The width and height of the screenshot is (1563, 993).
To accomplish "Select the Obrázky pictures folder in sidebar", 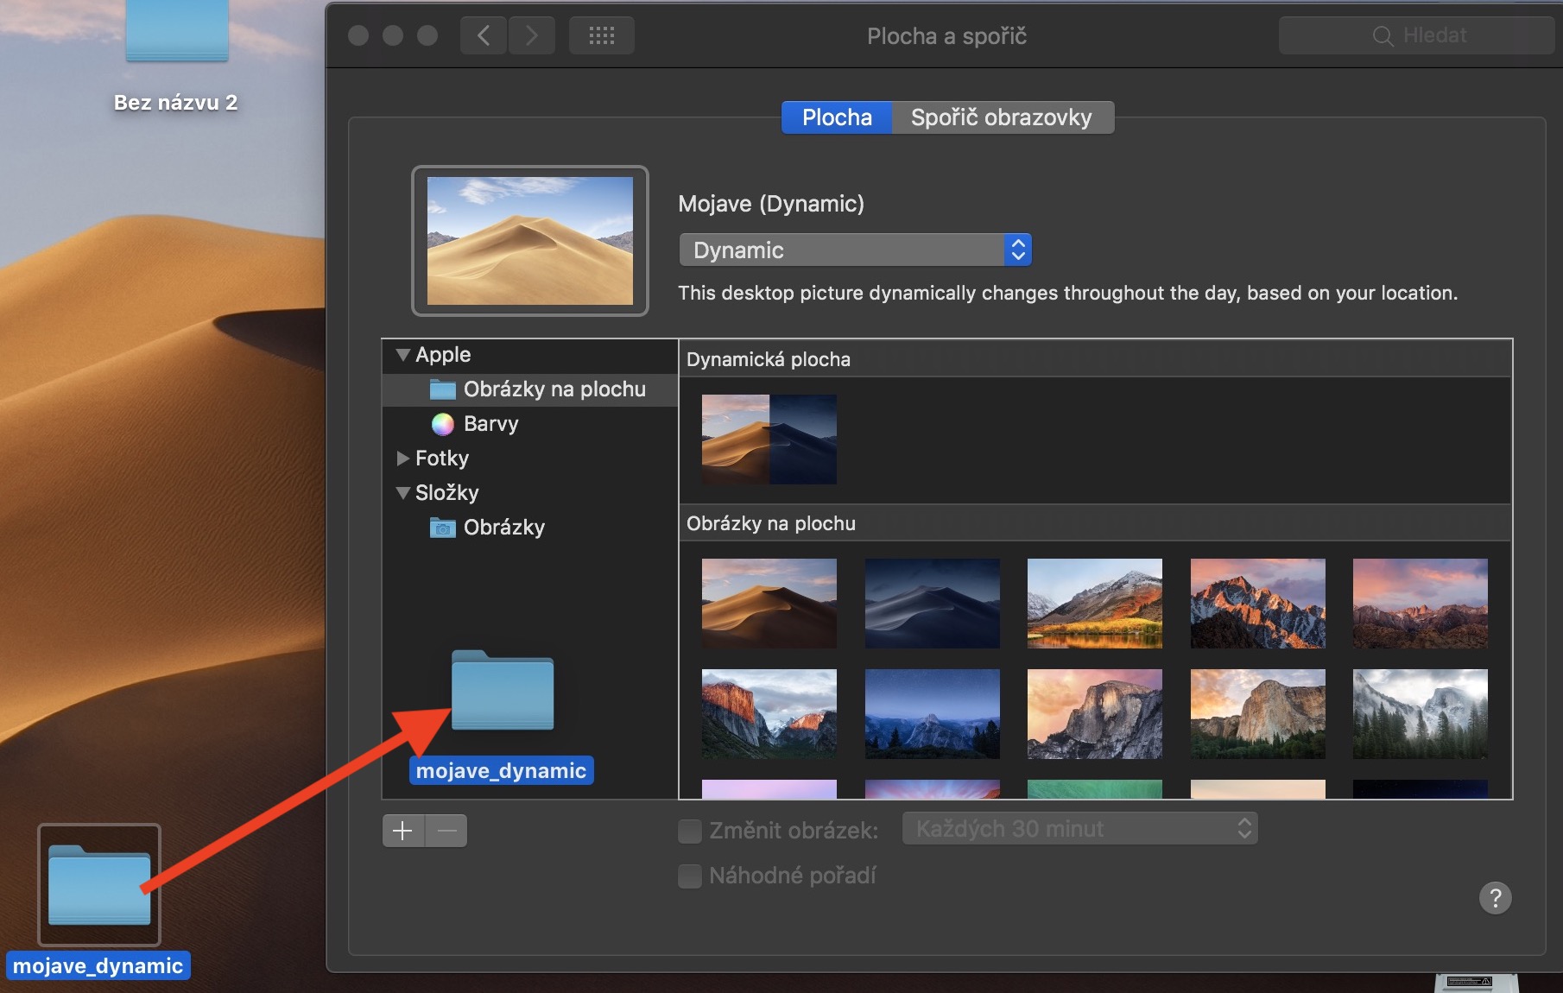I will [503, 528].
